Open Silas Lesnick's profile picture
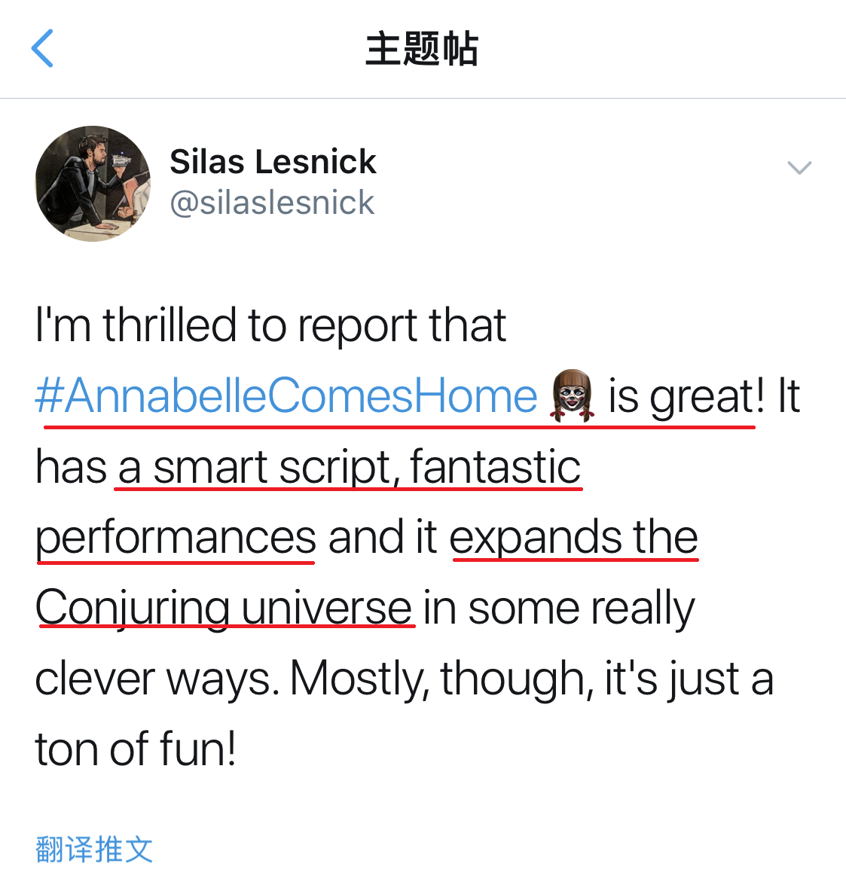846x891 pixels. pyautogui.click(x=93, y=184)
